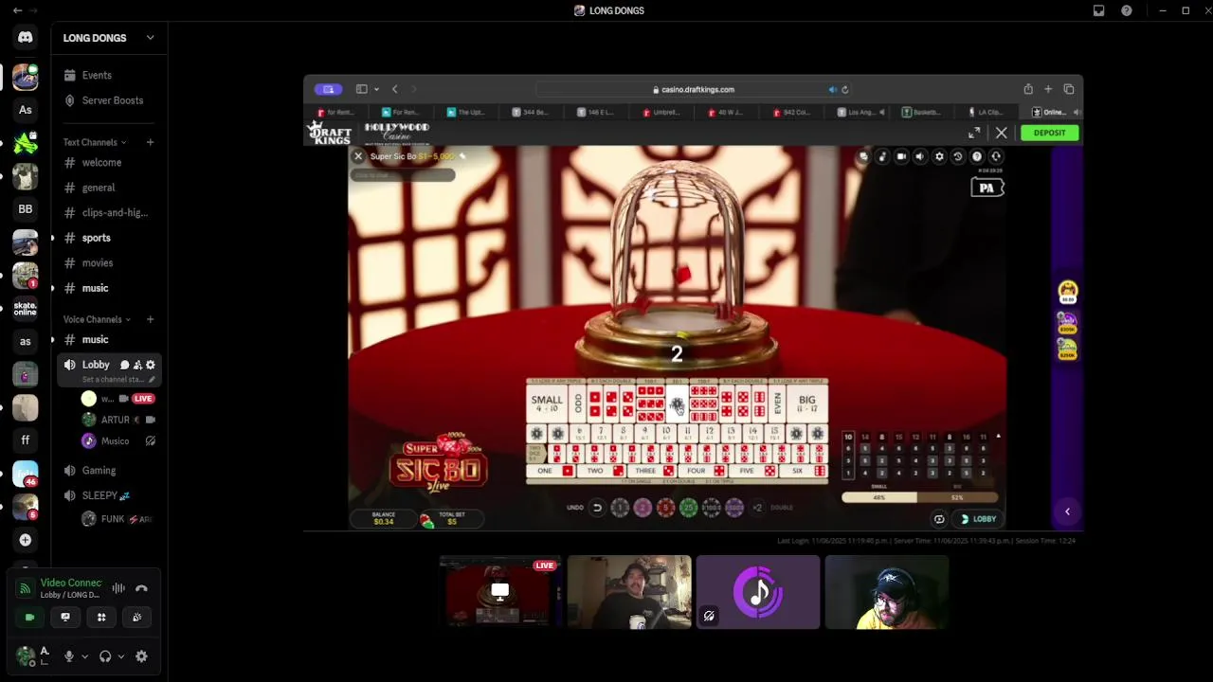The width and height of the screenshot is (1213, 682).
Task: Open the 'skate.online' server icon
Action: (26, 308)
